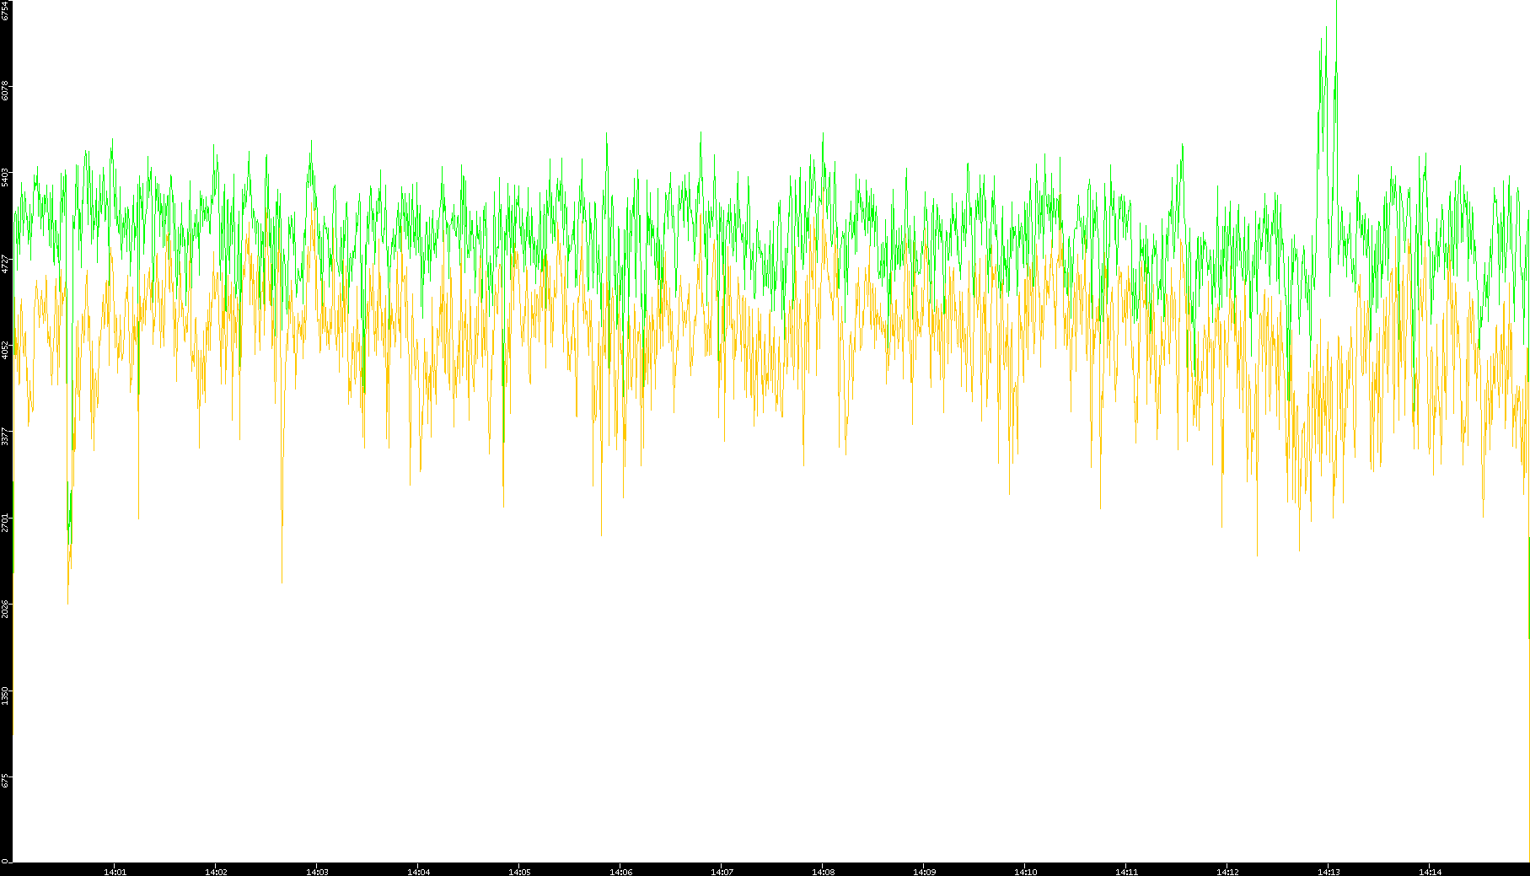This screenshot has width=1530, height=876.
Task: Click the 14:12 time marker
Action: [1227, 872]
